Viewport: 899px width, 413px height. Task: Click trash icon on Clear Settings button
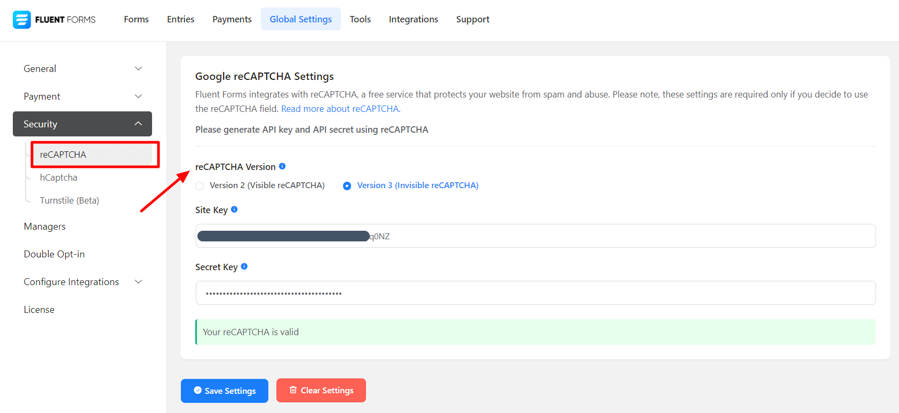coord(293,390)
